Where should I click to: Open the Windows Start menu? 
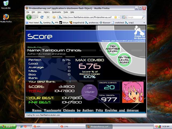click(x=8, y=127)
